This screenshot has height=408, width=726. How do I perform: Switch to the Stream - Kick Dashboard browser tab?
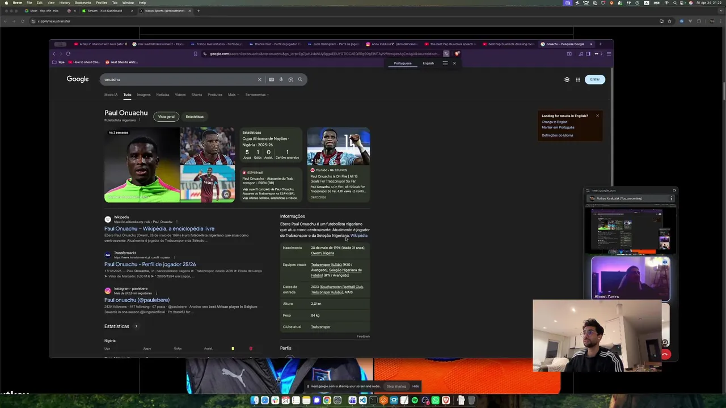tap(108, 11)
